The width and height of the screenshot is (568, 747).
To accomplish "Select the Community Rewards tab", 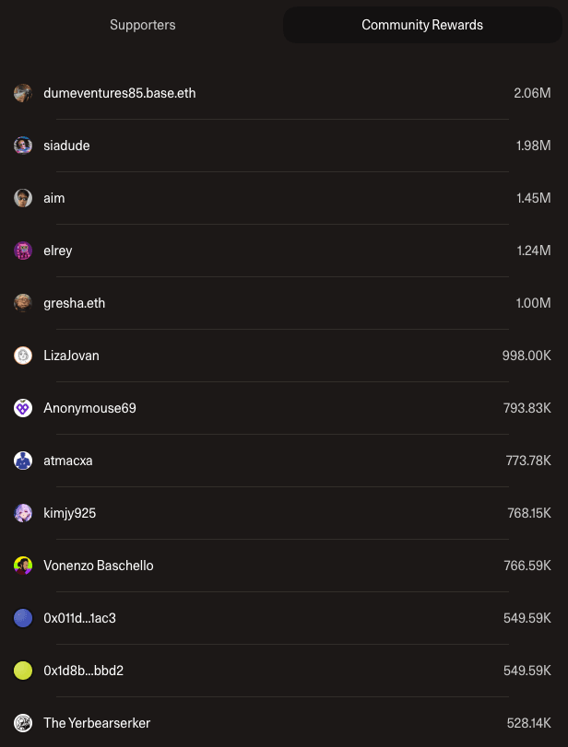I will click(x=421, y=25).
